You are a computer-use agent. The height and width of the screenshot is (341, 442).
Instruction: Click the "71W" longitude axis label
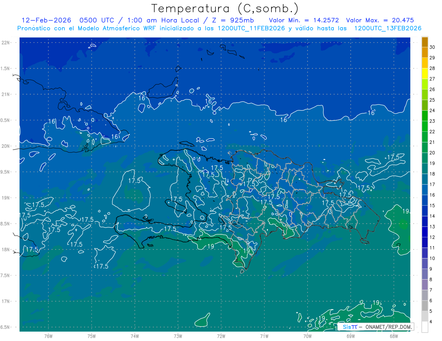click(x=264, y=336)
